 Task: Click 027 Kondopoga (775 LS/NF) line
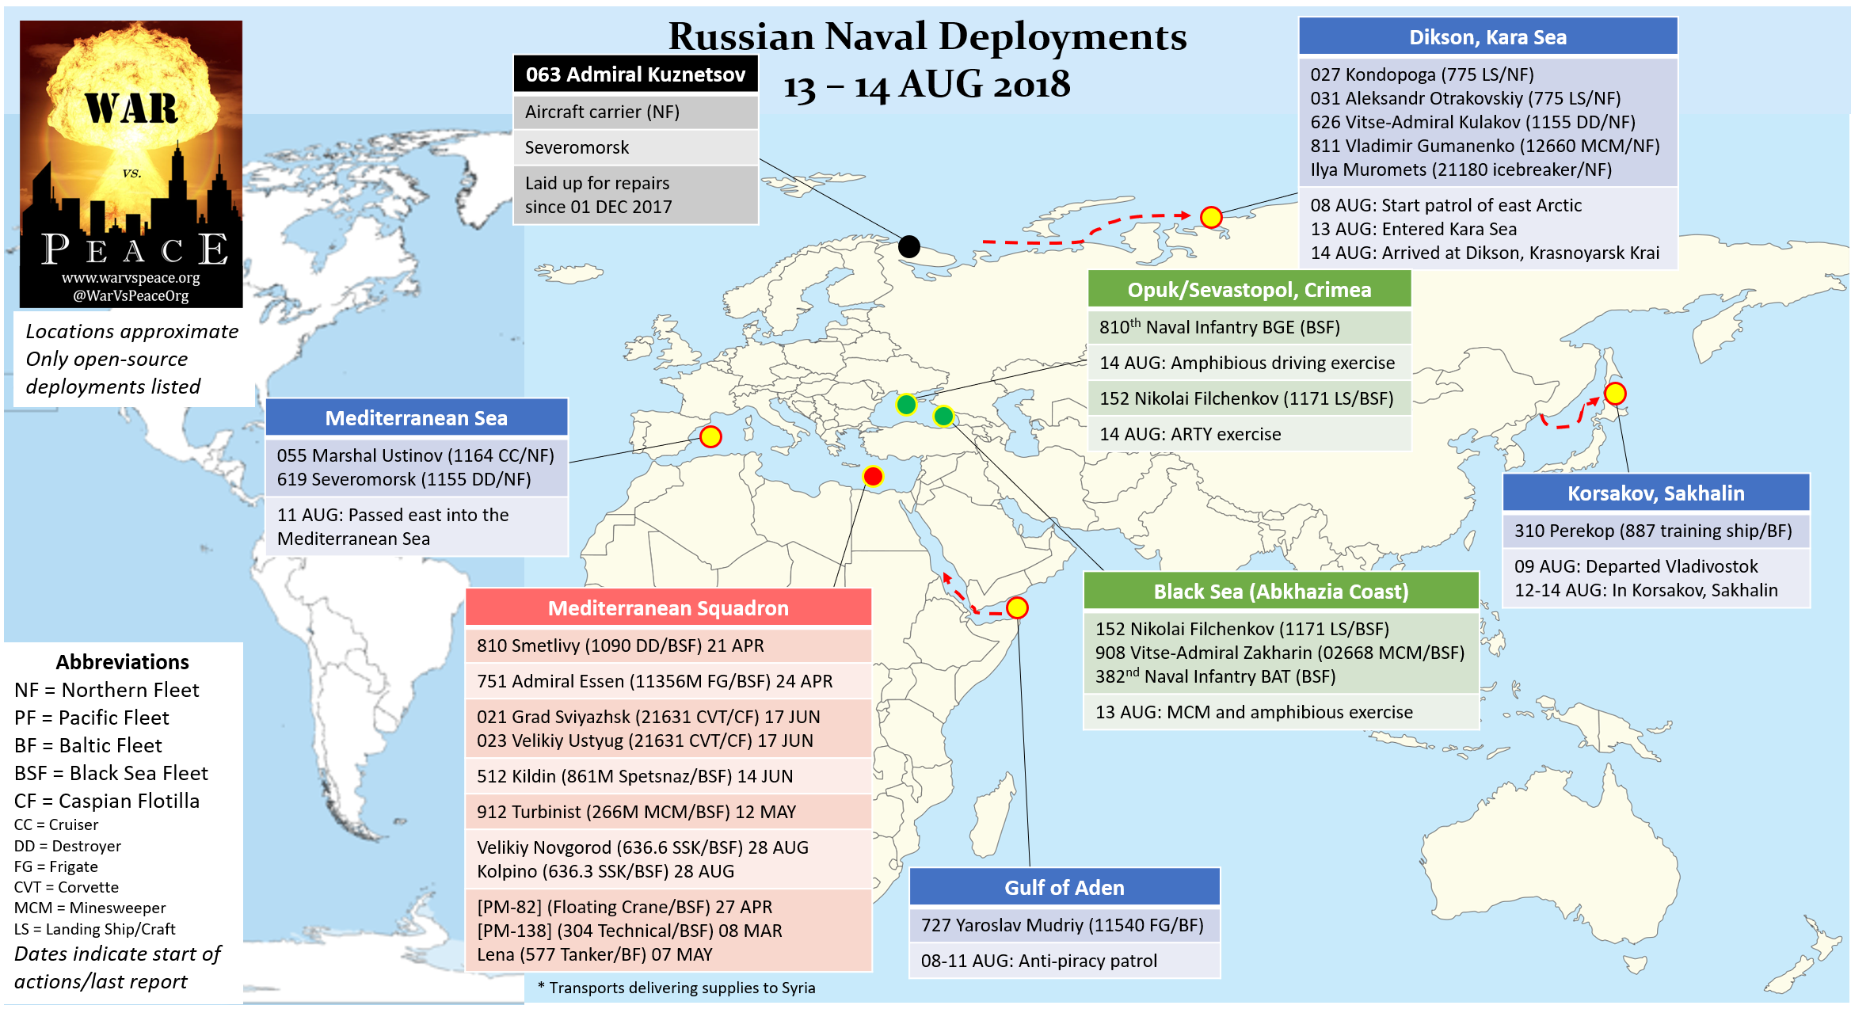tap(1422, 74)
